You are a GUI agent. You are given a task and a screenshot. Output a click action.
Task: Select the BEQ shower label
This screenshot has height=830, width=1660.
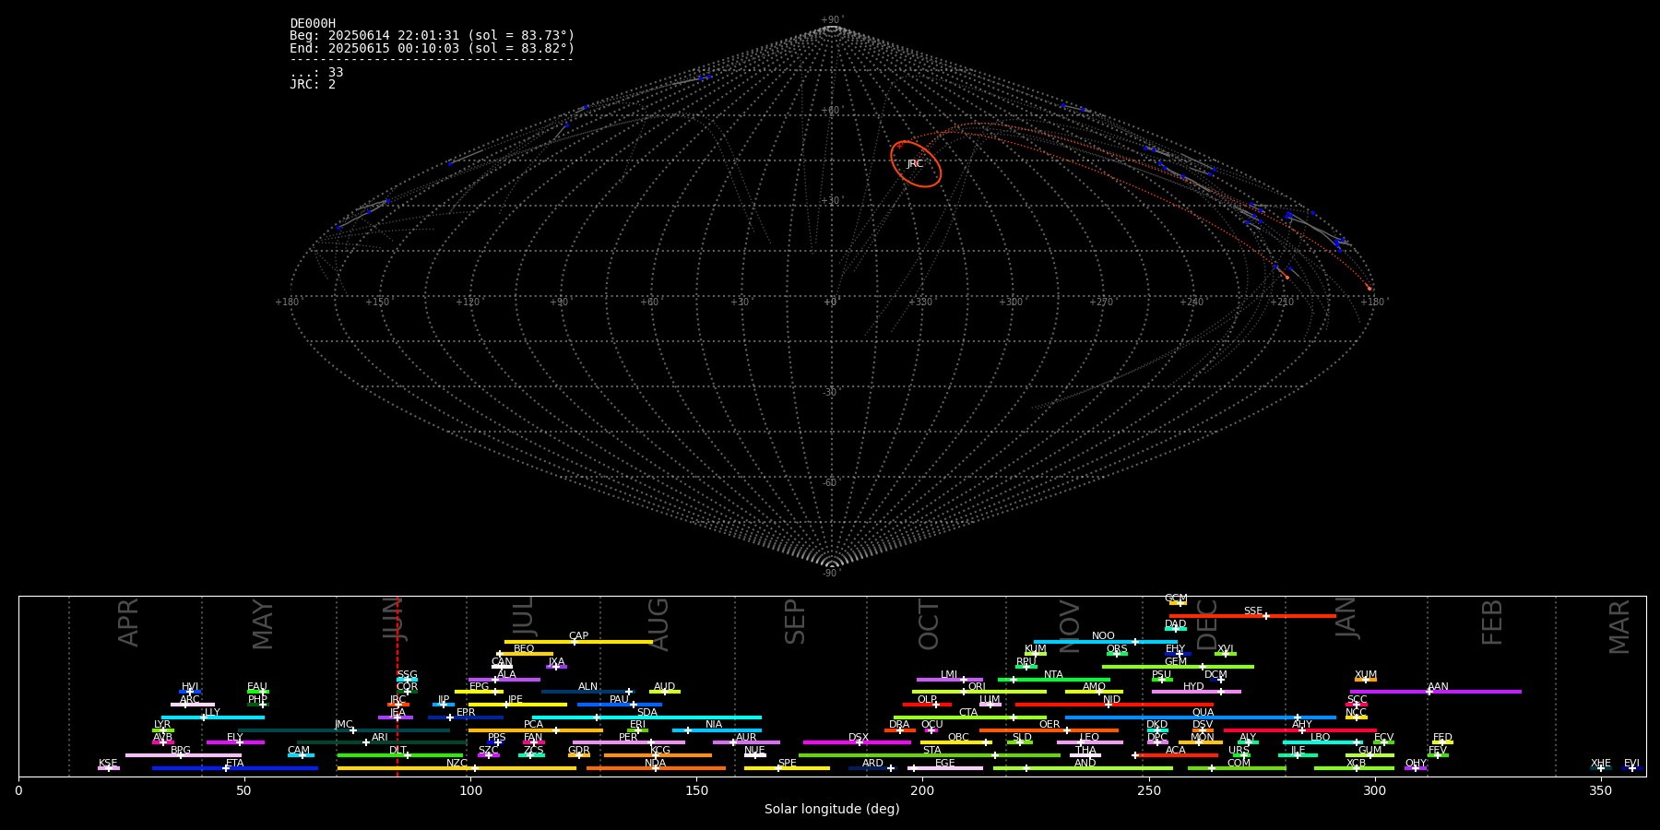[x=524, y=649]
